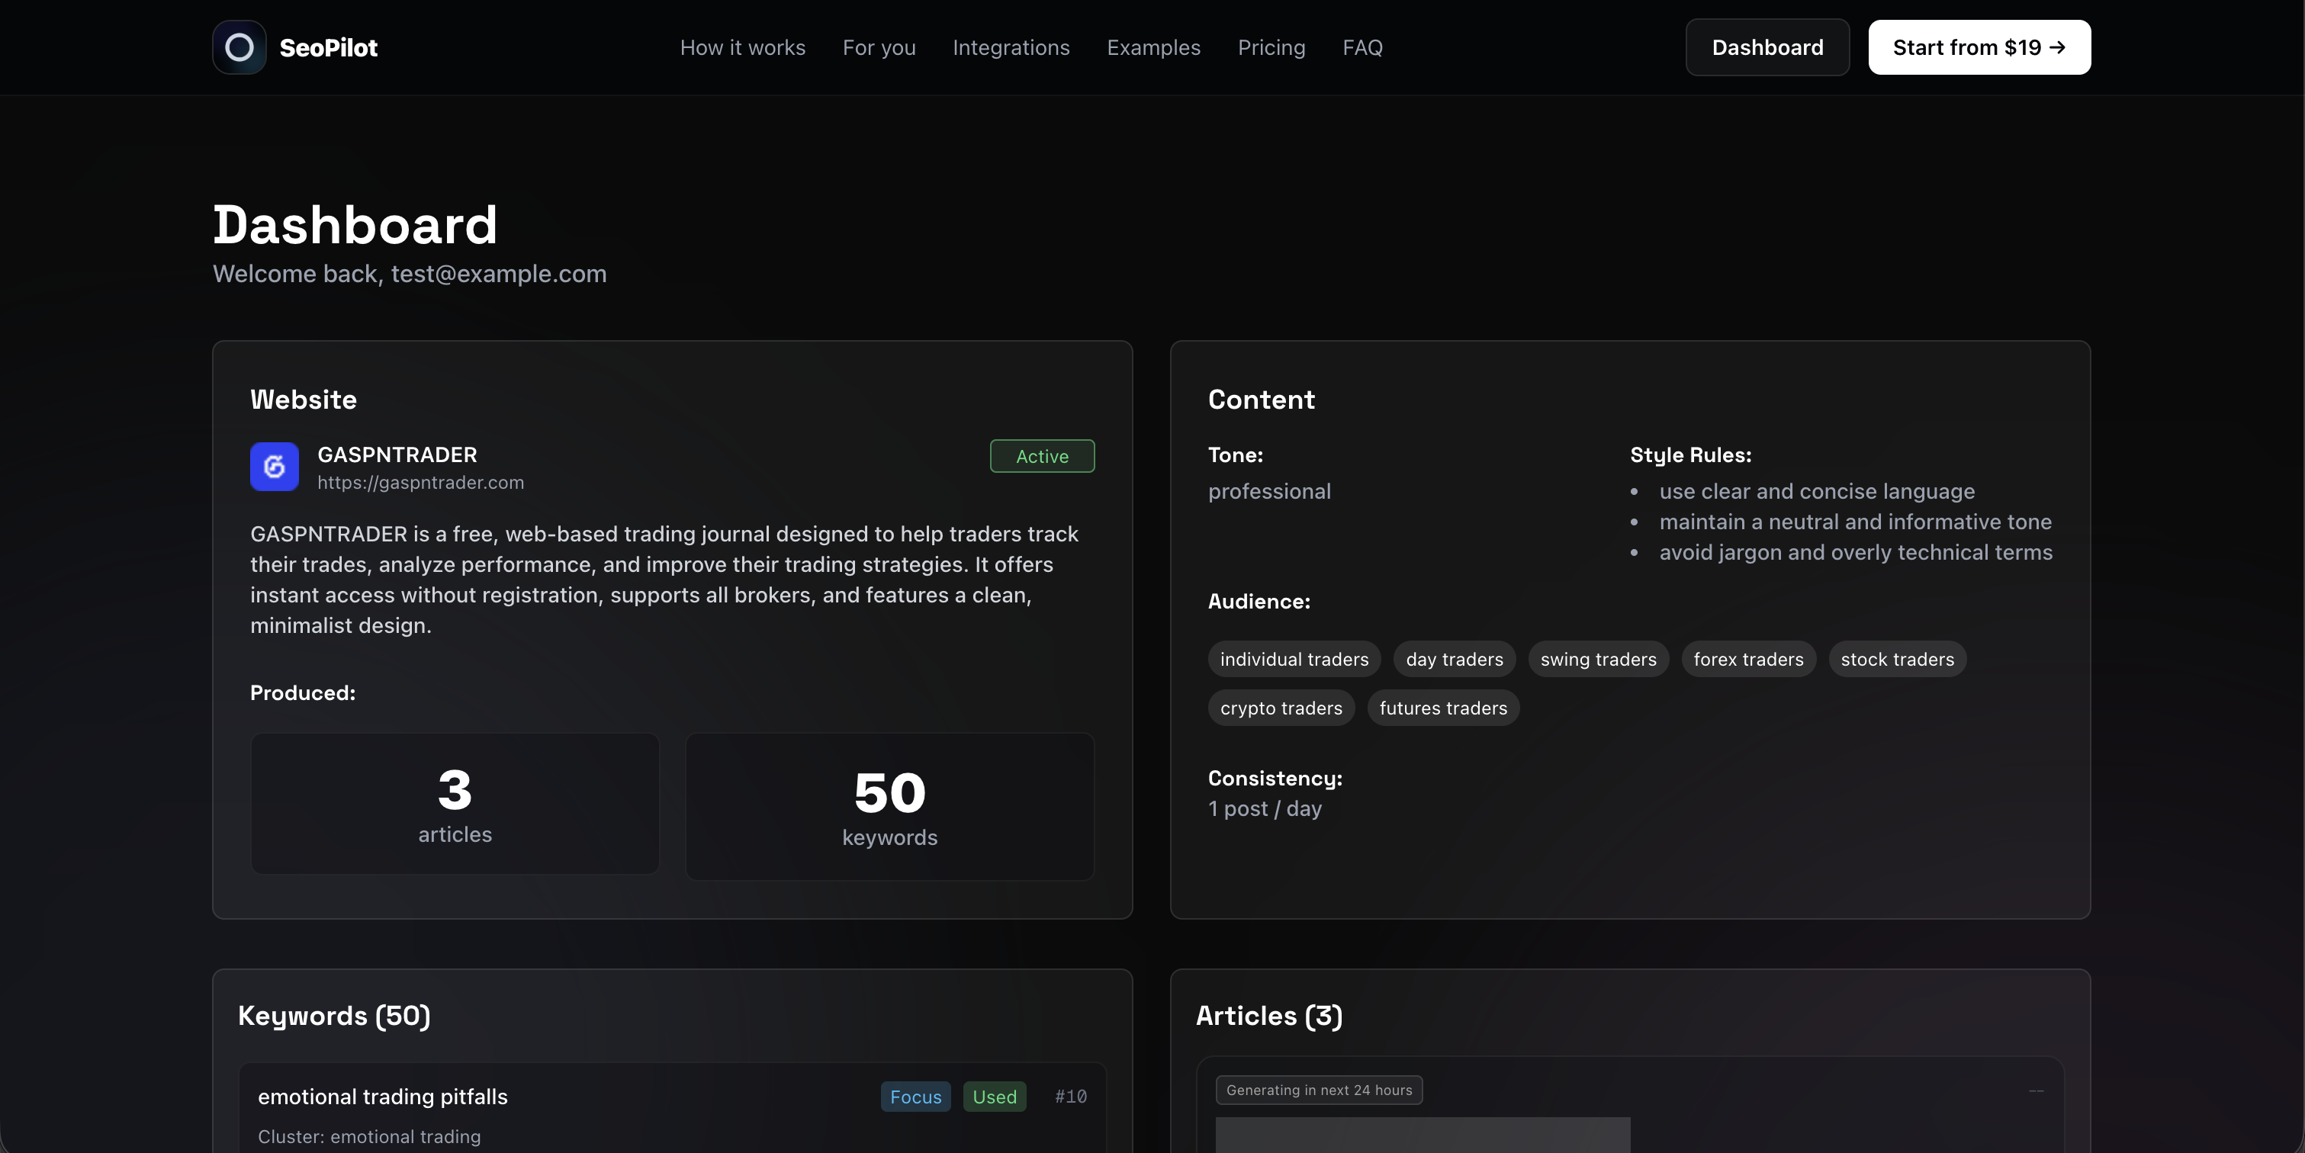Expand the Articles (3) section
This screenshot has width=2305, height=1153.
coord(1269,1017)
